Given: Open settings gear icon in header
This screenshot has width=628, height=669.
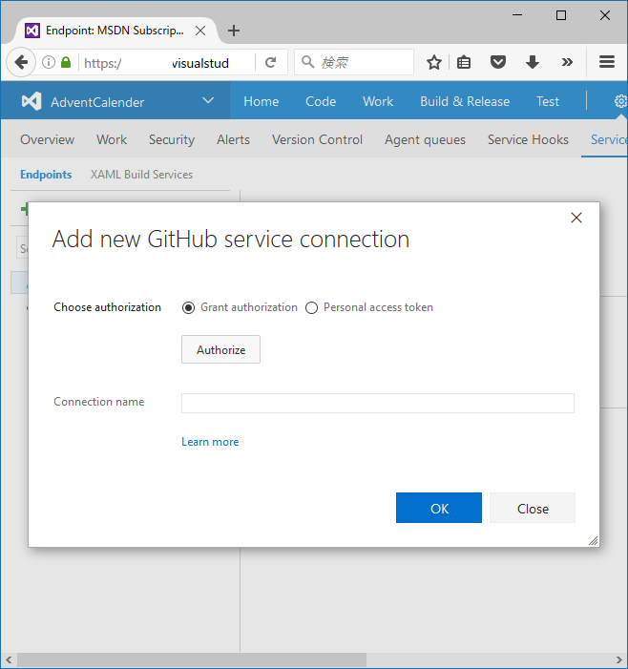Looking at the screenshot, I should coord(620,101).
